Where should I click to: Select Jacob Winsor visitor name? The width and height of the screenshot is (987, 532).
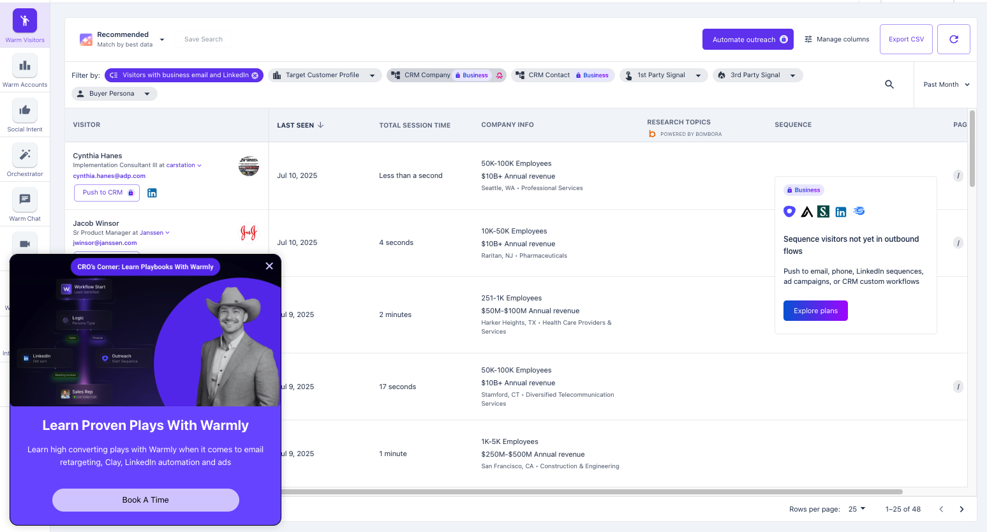tap(96, 223)
